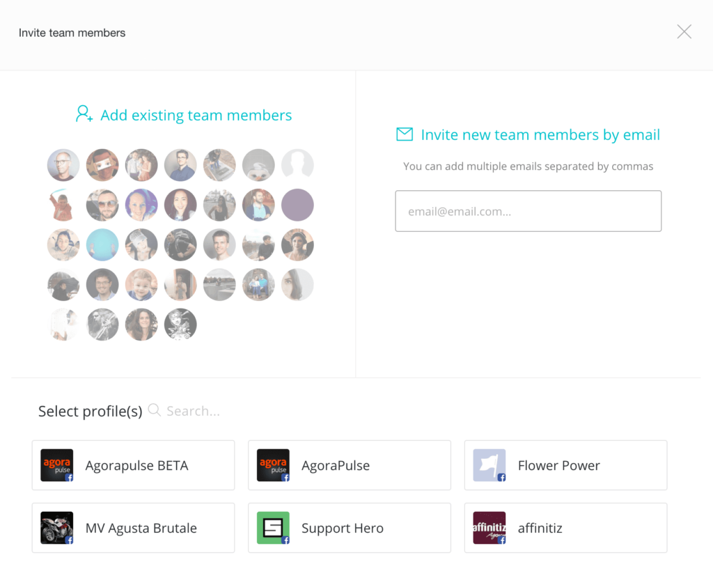Select the AgoraPulse profile card
The image size is (713, 562).
350,465
